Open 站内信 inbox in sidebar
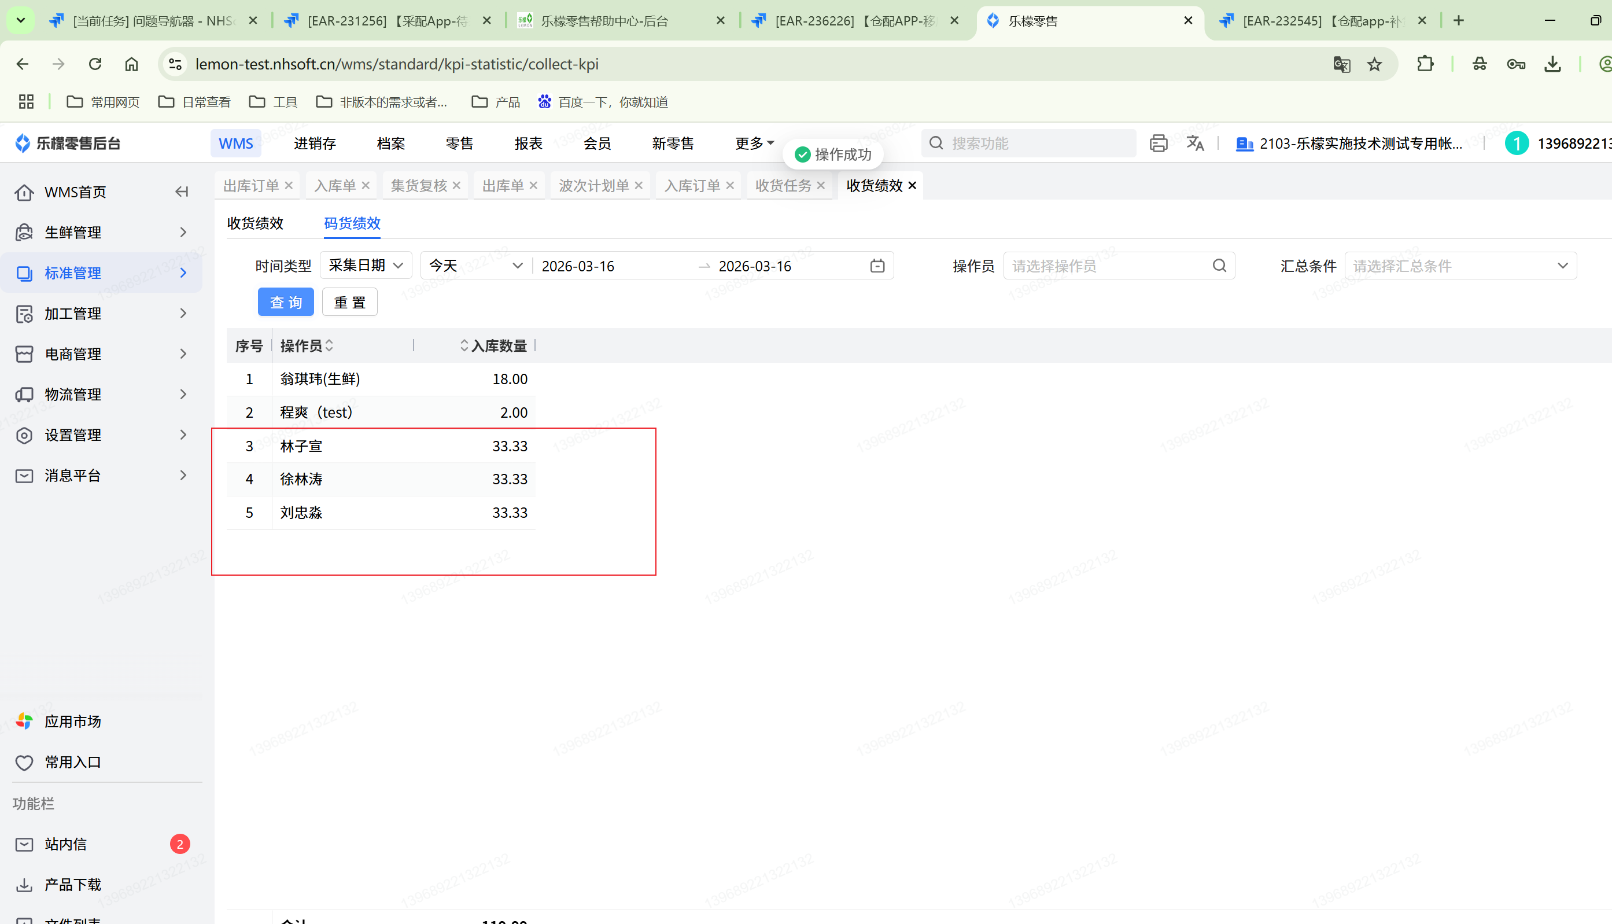The width and height of the screenshot is (1612, 924). [65, 844]
